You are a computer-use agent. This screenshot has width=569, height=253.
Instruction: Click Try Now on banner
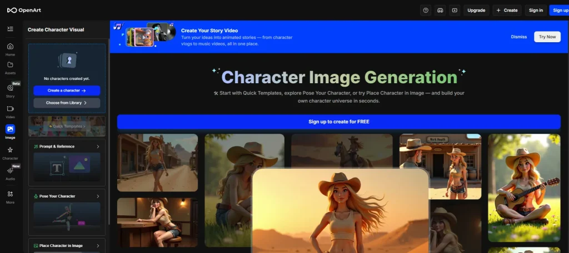pos(547,37)
